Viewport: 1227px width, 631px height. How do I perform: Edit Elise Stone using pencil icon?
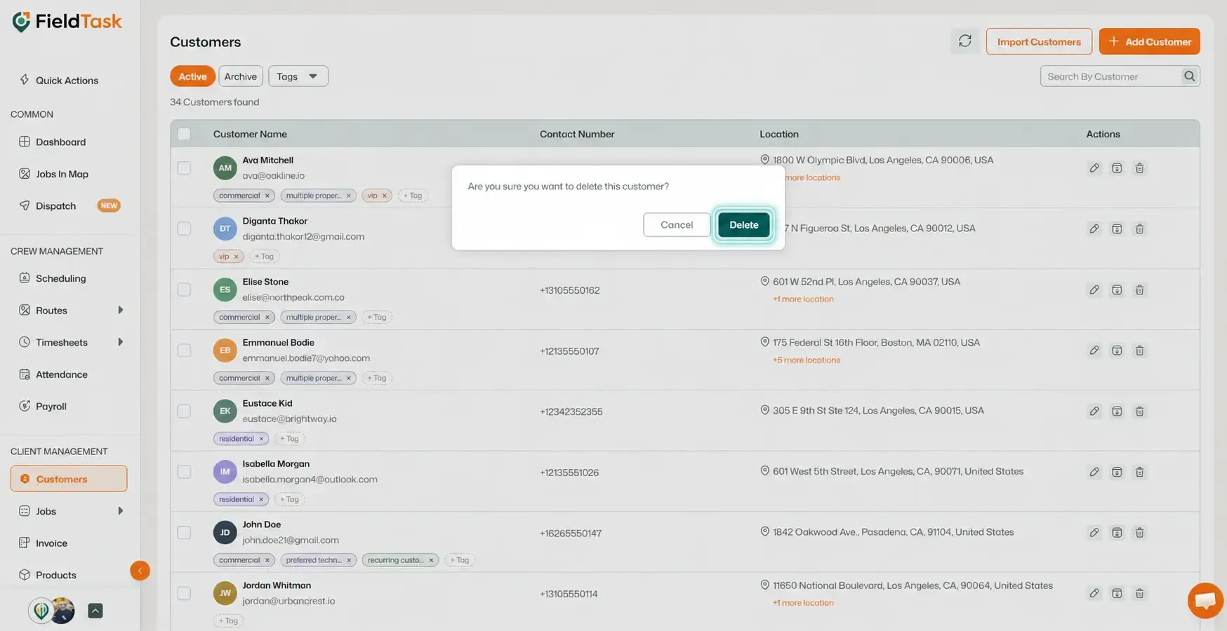coord(1094,290)
